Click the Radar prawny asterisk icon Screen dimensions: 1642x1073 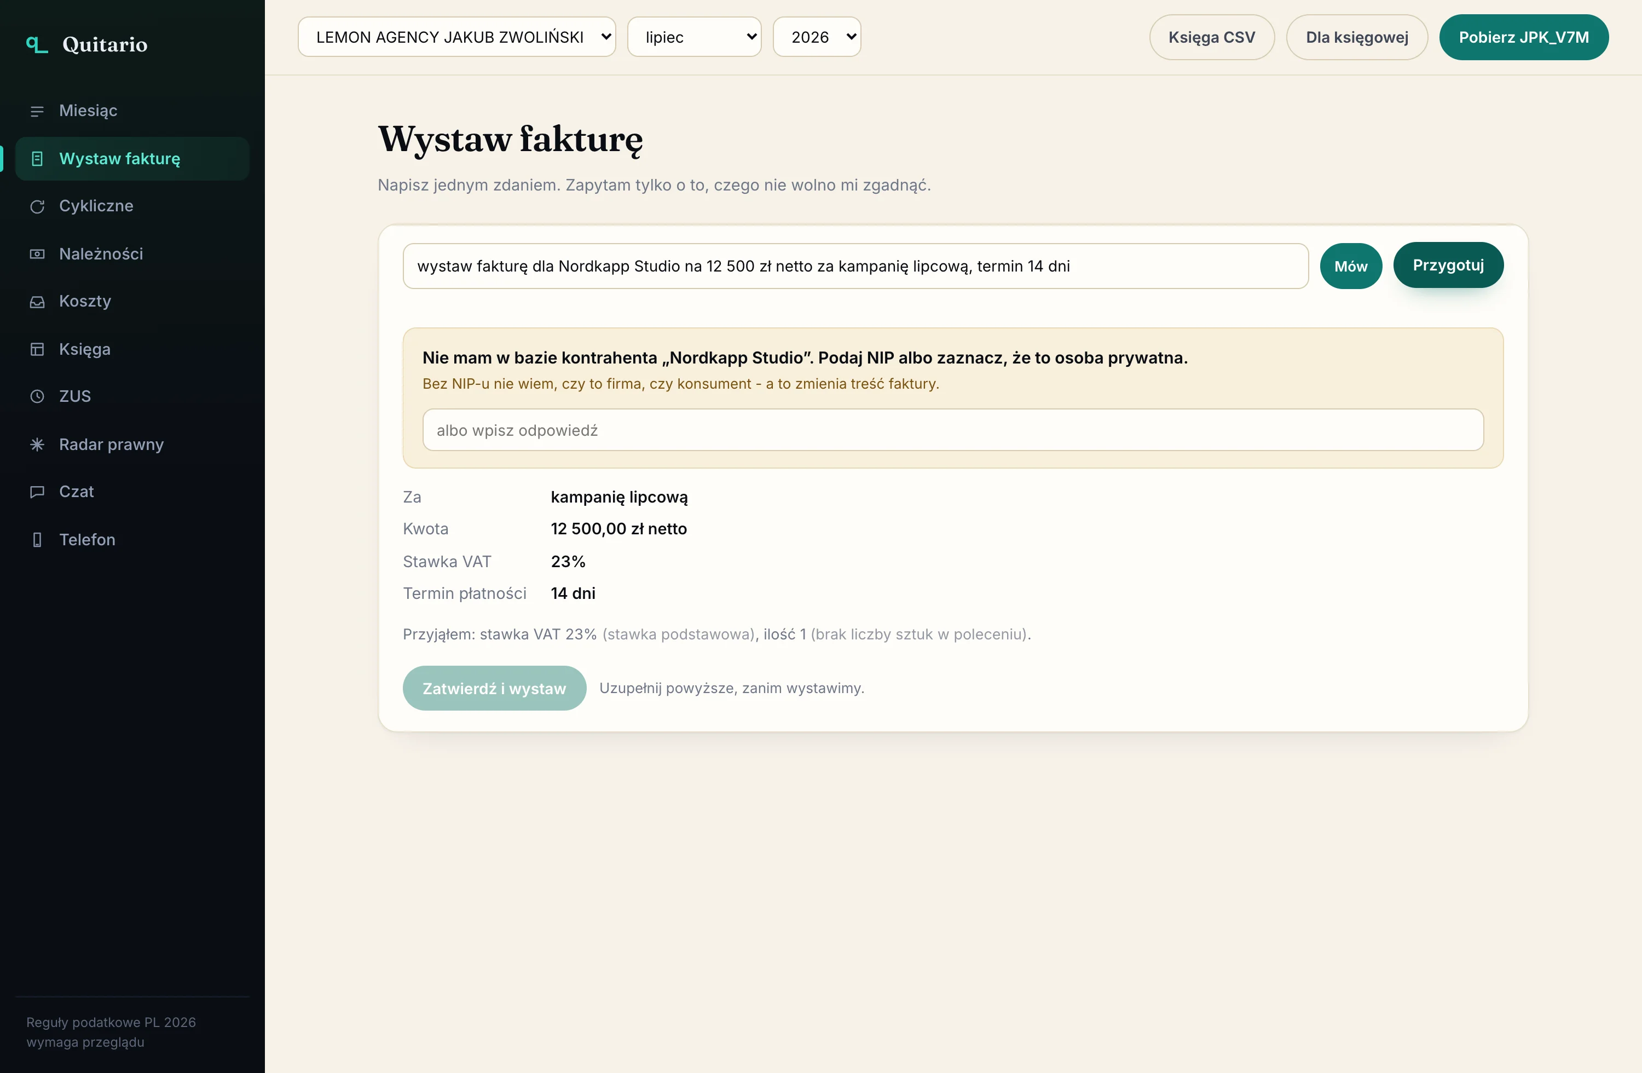coord(37,445)
